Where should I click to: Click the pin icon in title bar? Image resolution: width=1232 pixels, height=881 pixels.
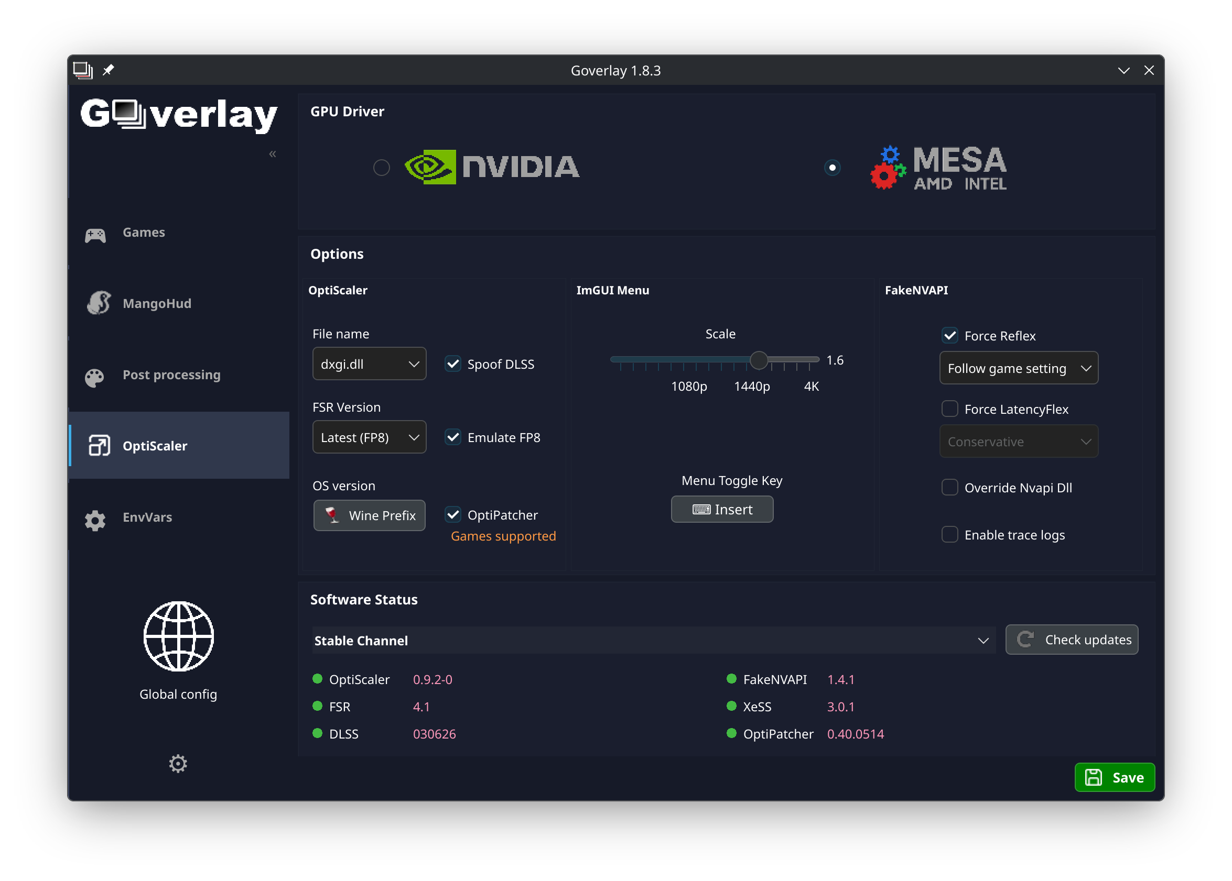(108, 70)
